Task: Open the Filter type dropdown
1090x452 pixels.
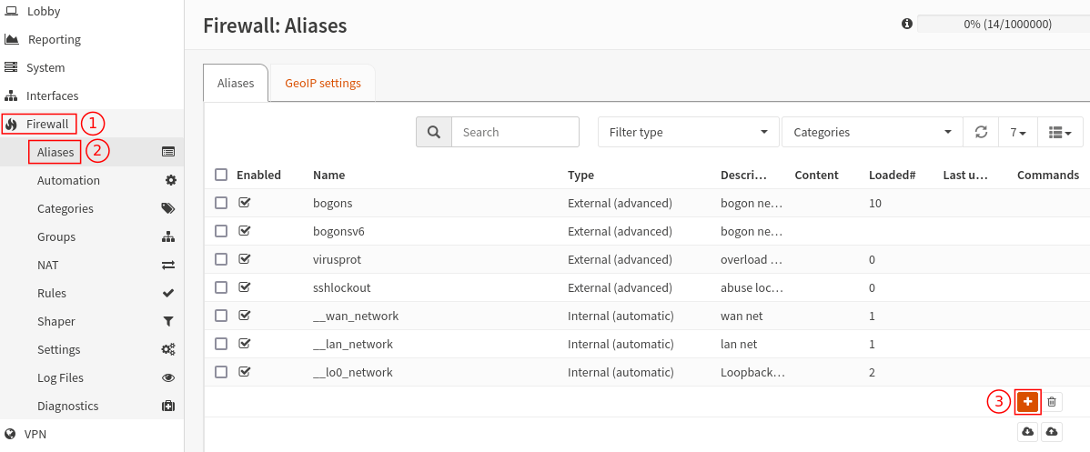Action: 688,132
